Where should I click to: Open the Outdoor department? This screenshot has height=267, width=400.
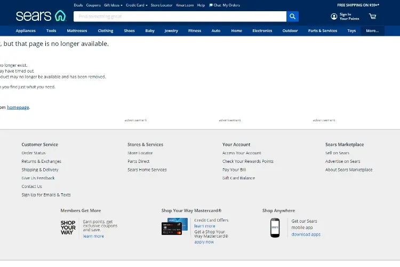[x=290, y=30]
